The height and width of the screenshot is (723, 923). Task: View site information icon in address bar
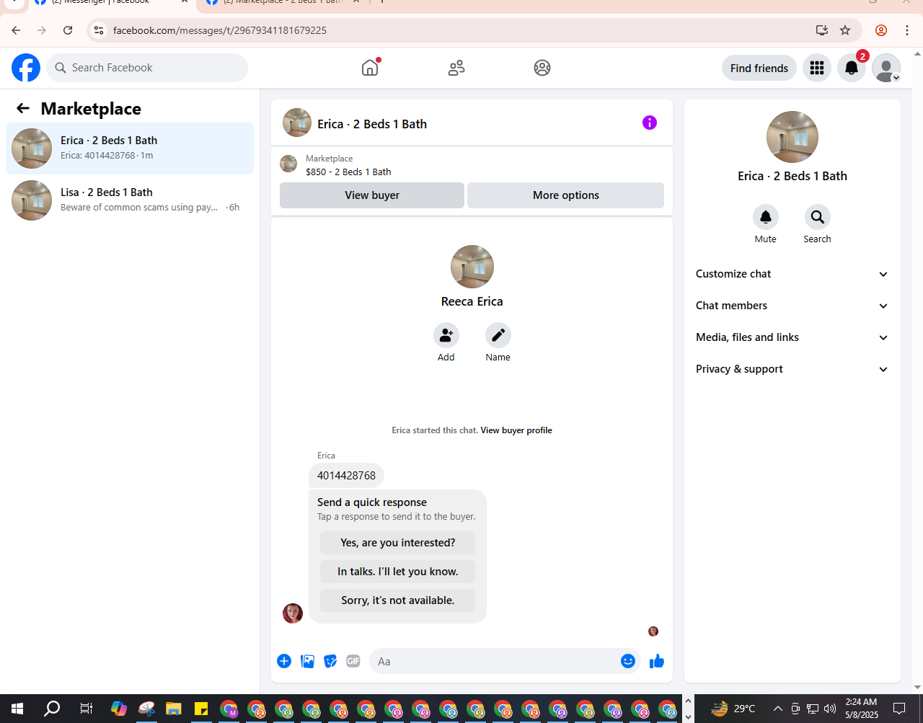coord(99,30)
